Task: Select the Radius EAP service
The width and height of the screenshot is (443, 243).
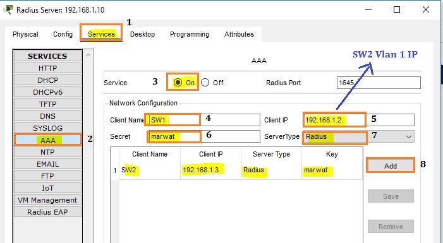Action: (47, 212)
